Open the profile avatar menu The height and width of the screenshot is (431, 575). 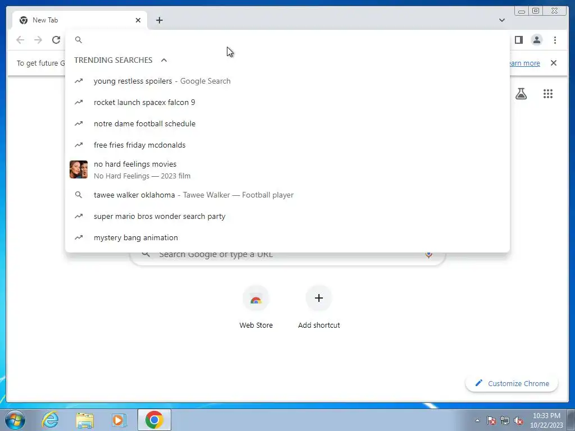coord(536,40)
